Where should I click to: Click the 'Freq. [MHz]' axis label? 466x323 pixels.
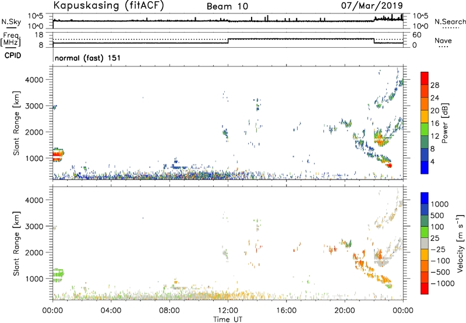tap(11, 40)
